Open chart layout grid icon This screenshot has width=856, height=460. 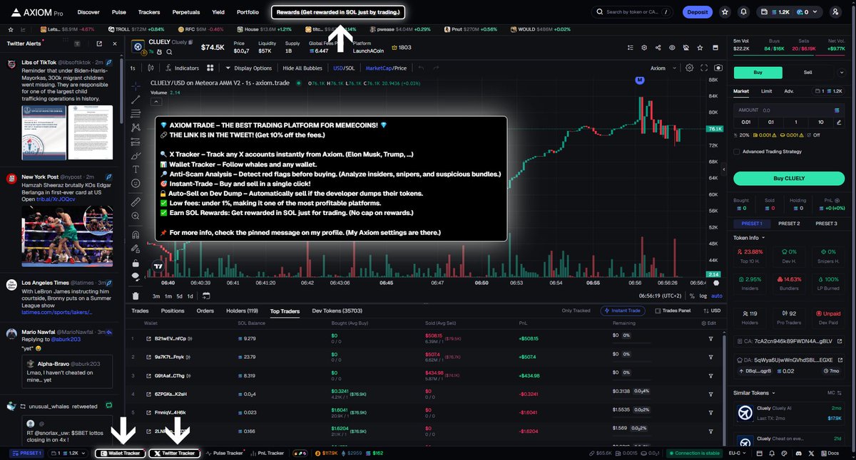tap(210, 68)
